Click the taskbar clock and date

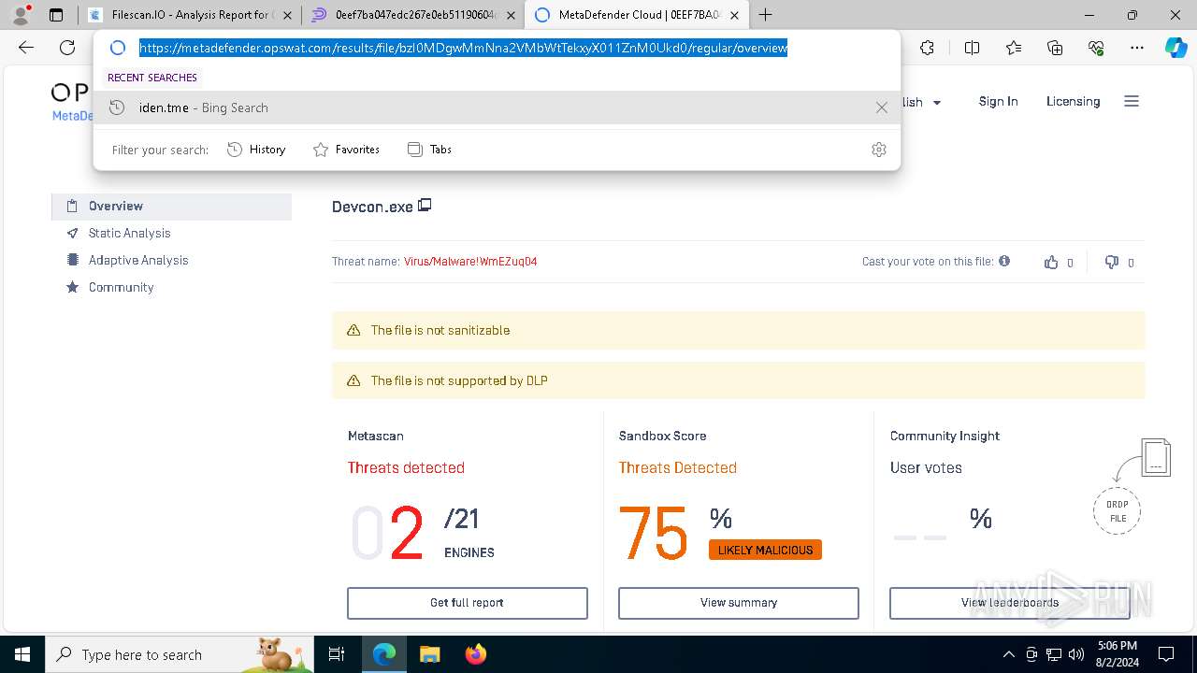coord(1117,654)
